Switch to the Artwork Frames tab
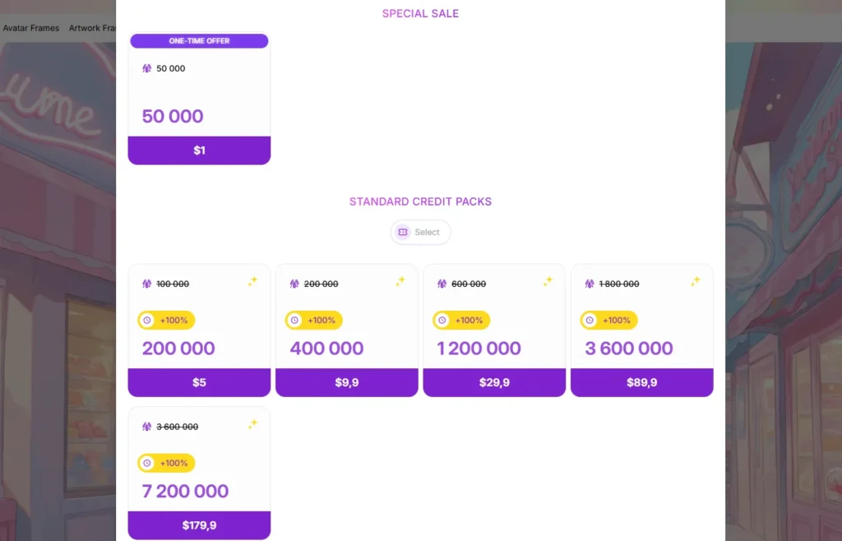 click(x=92, y=28)
